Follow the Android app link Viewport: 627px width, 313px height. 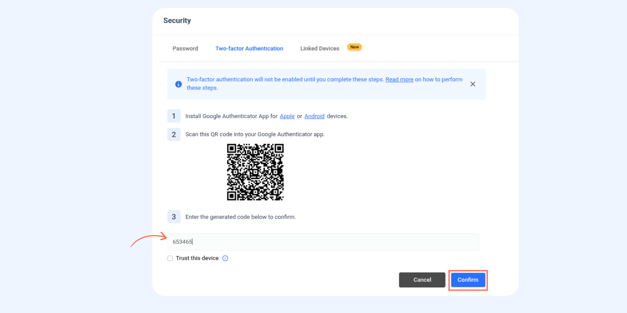315,116
